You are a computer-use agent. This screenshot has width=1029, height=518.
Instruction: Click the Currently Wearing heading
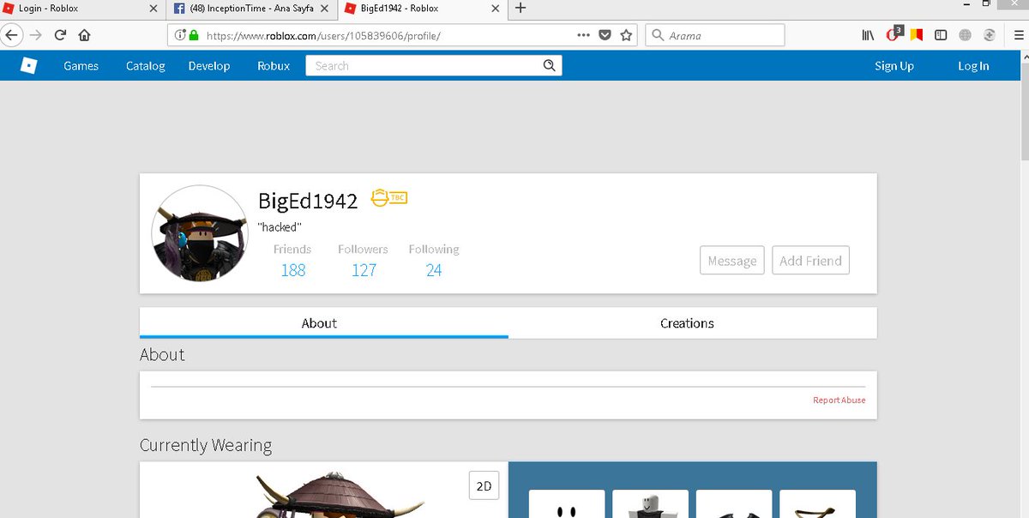(x=206, y=445)
